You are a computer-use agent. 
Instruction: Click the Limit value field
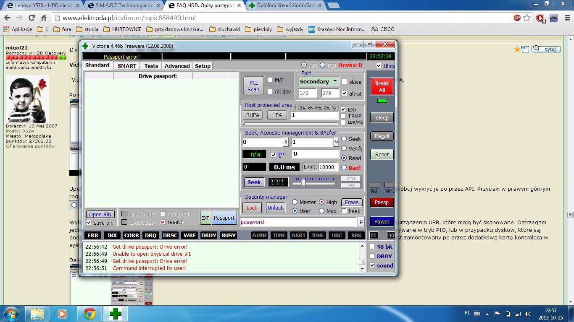[x=328, y=167]
